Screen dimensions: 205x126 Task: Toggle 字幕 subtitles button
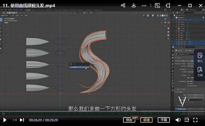click(164, 120)
